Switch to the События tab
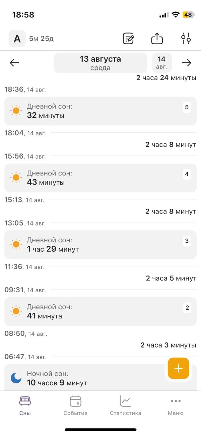This screenshot has height=435, width=201. [x=75, y=406]
